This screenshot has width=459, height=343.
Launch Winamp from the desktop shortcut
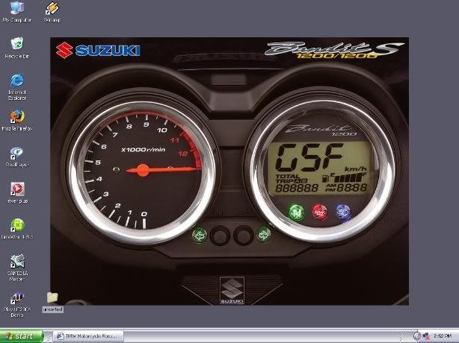[52, 12]
